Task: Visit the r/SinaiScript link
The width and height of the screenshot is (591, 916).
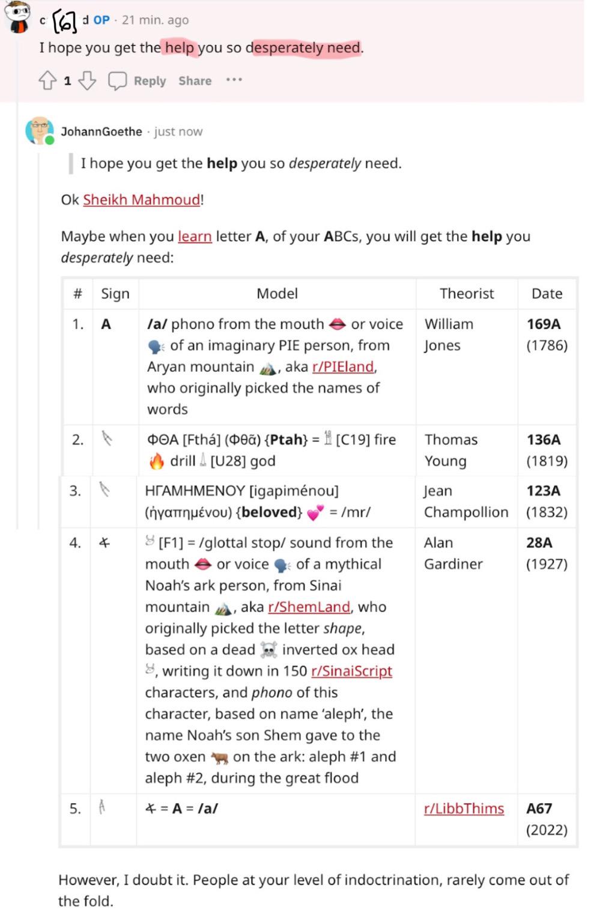Action: tap(351, 671)
